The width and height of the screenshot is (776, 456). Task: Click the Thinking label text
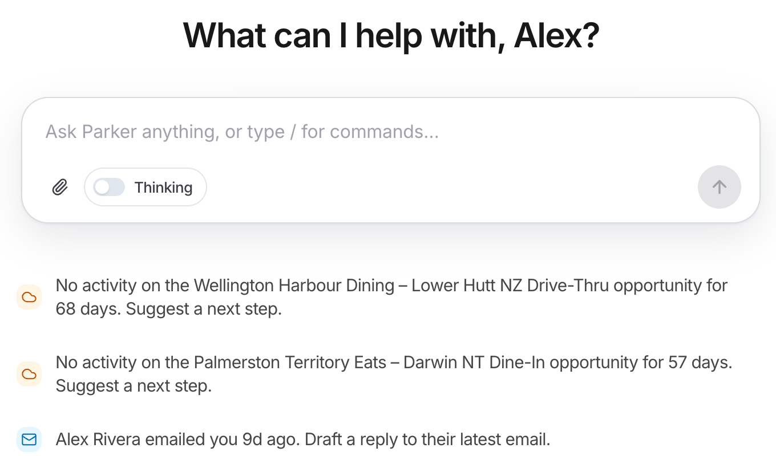163,188
